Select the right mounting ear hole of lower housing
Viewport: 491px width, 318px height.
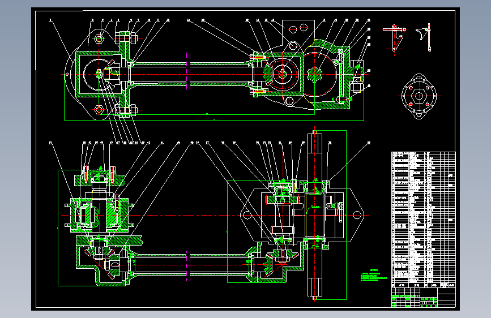click(x=357, y=216)
